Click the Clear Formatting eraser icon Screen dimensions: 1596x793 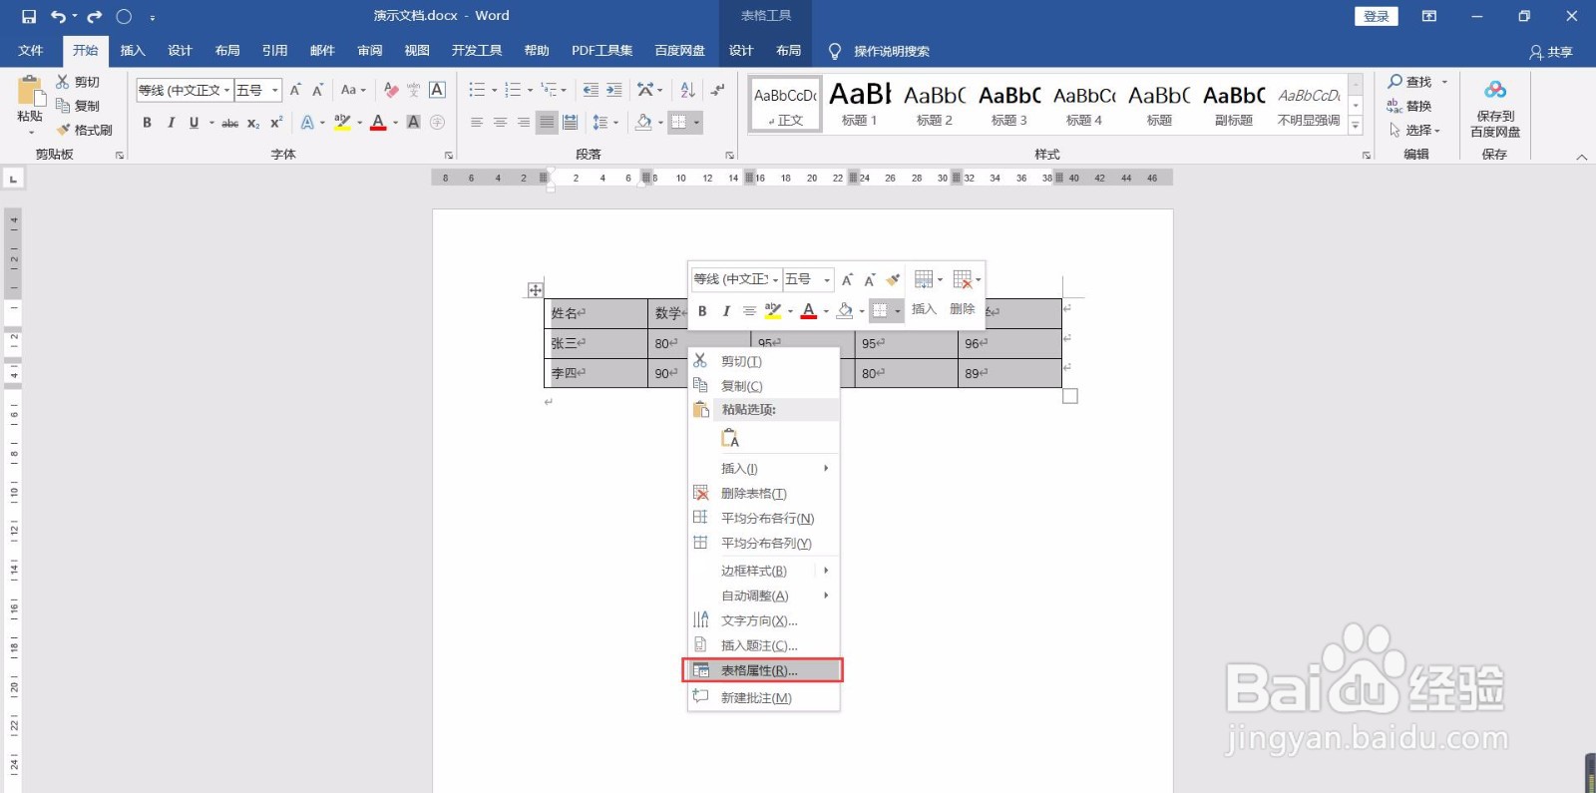coord(391,90)
